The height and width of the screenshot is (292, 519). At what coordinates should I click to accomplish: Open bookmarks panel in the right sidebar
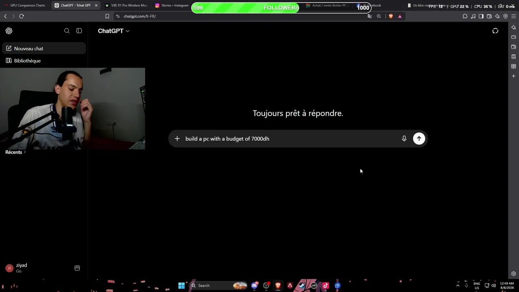click(513, 56)
